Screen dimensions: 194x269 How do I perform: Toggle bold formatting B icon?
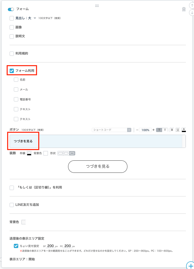[172, 130]
